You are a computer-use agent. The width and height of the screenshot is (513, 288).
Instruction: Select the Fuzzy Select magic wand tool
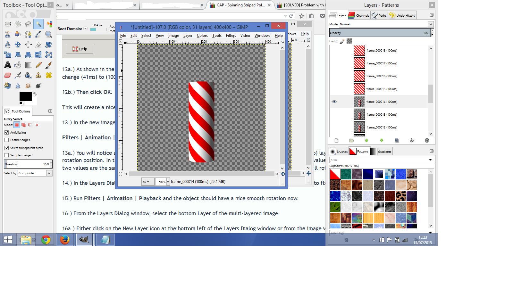coord(38,24)
